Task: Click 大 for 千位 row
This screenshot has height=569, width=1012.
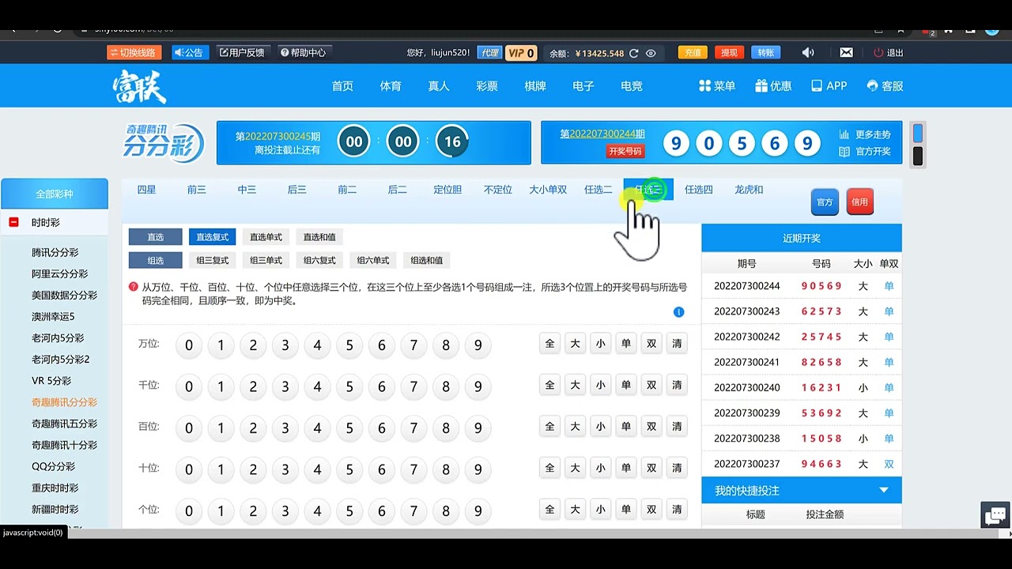Action: (575, 385)
